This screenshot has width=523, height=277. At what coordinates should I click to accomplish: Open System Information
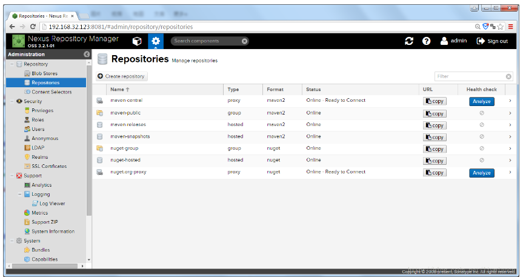[53, 232]
